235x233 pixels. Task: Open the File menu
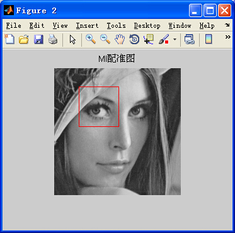point(13,26)
